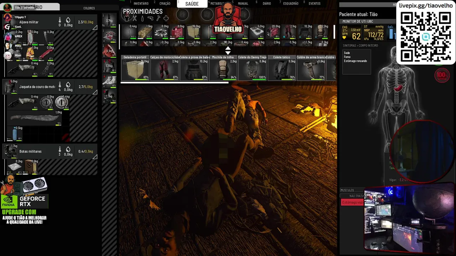
Task: Pick the 10.2kg vest in top row
Action: (305, 32)
